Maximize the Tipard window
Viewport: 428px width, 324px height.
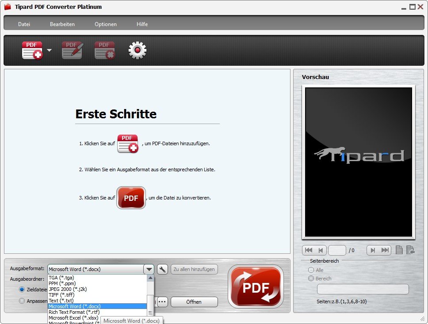[x=413, y=7]
